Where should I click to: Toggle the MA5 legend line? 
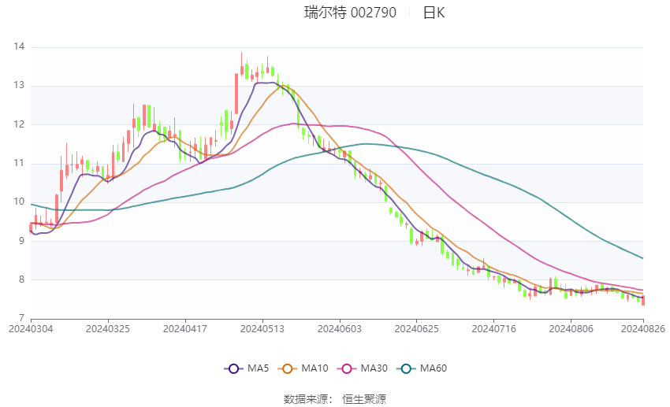click(x=247, y=368)
